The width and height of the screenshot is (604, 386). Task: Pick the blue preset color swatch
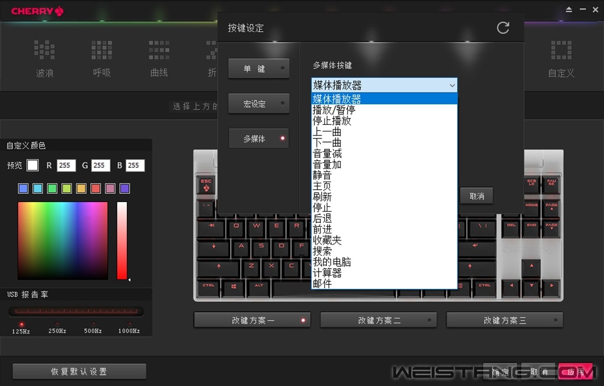[x=24, y=188]
